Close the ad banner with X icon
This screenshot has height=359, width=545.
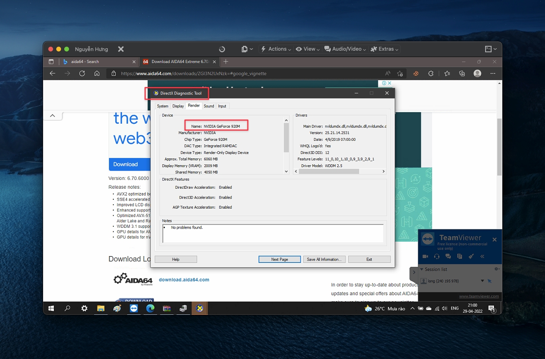tap(389, 83)
